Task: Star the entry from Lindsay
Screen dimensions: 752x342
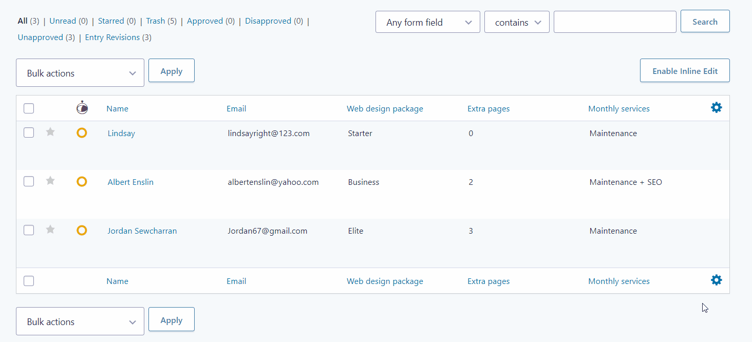Action: click(50, 132)
